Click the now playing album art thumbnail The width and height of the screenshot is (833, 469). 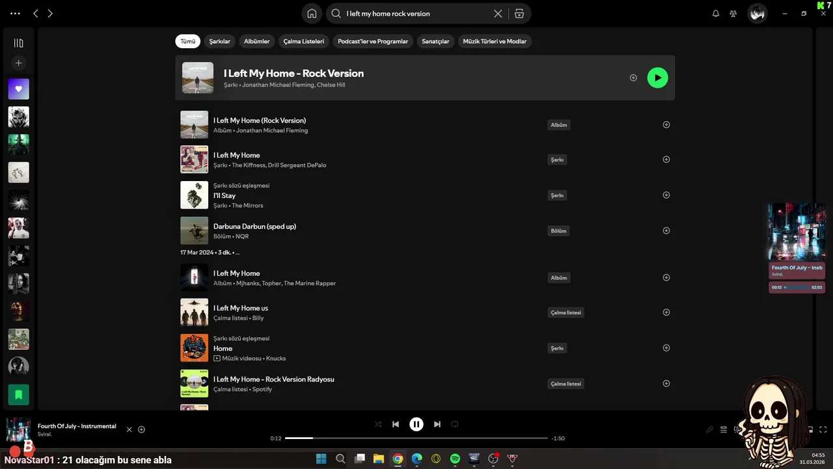tap(18, 430)
